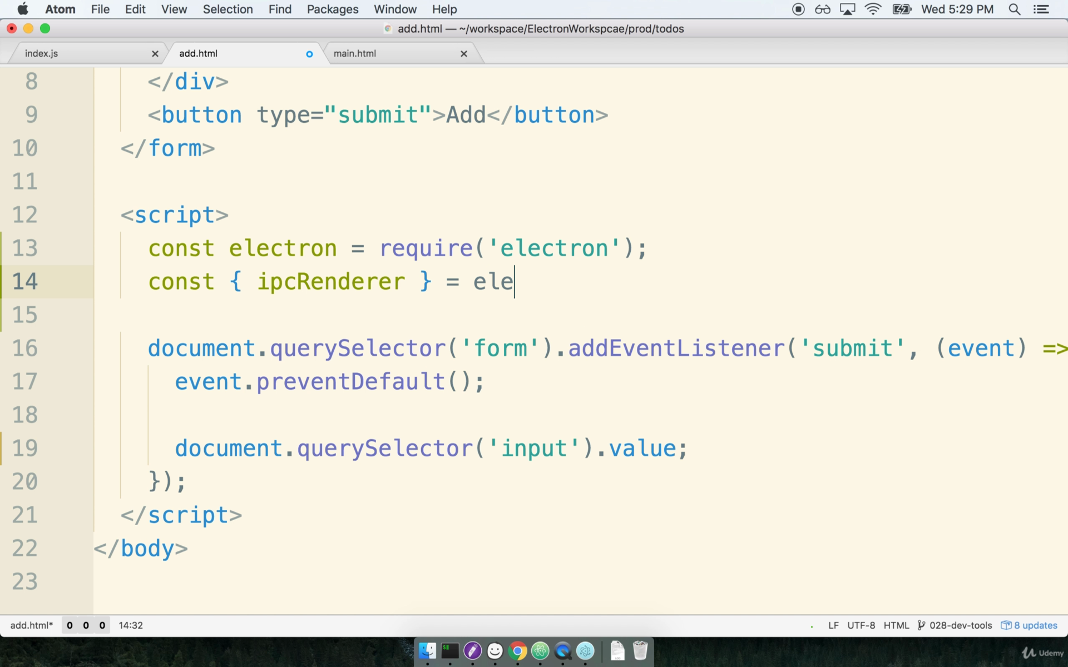
Task: Open the light blue Electron icon in Dock
Action: 585,650
